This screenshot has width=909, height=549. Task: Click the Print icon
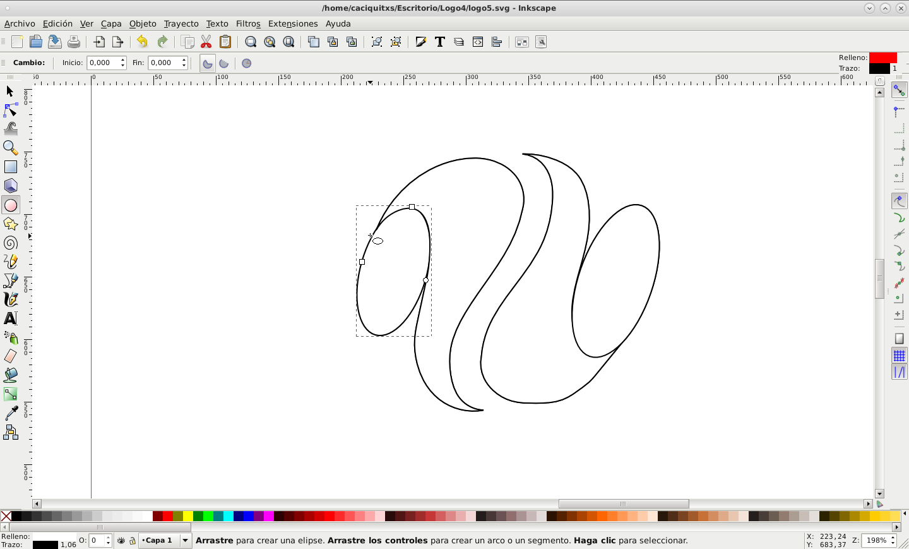coord(74,42)
